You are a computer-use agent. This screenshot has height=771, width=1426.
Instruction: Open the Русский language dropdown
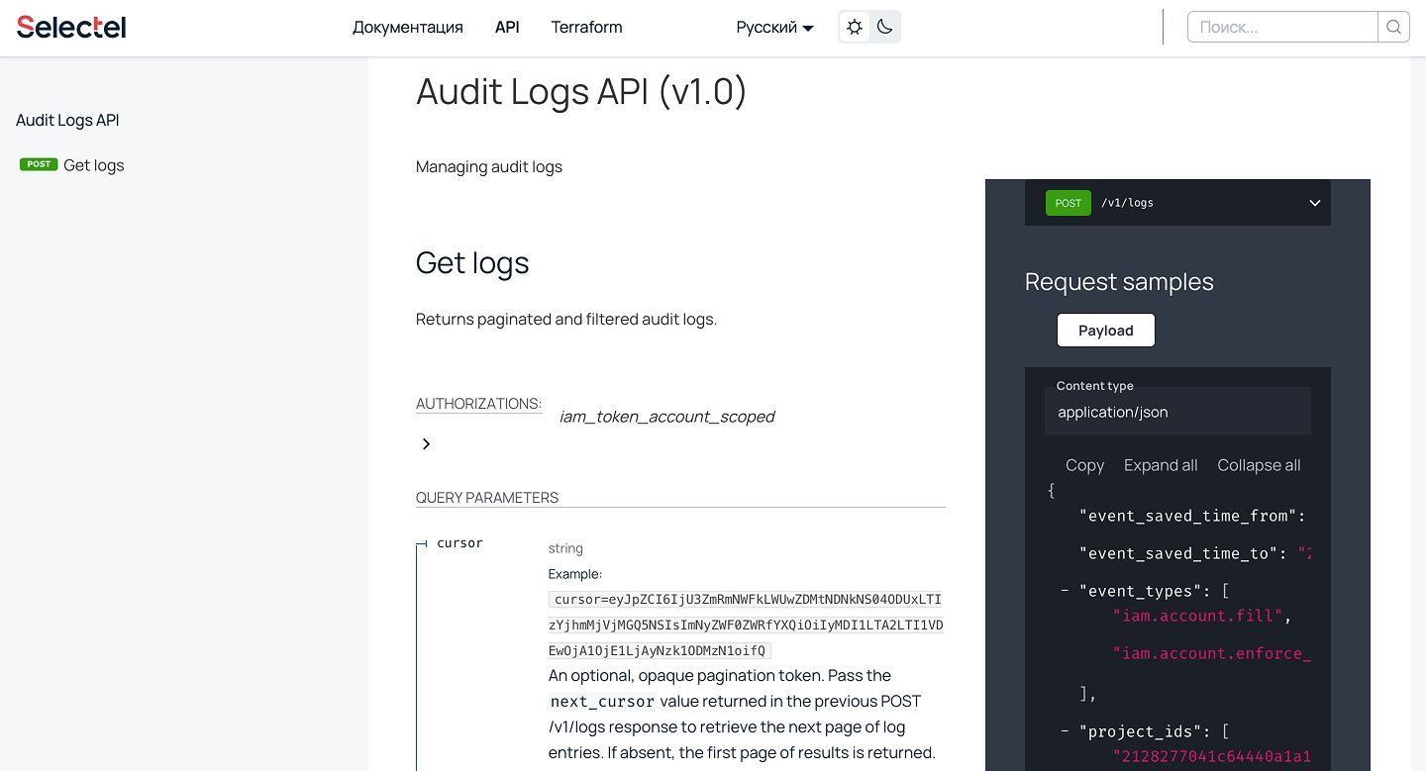(774, 28)
